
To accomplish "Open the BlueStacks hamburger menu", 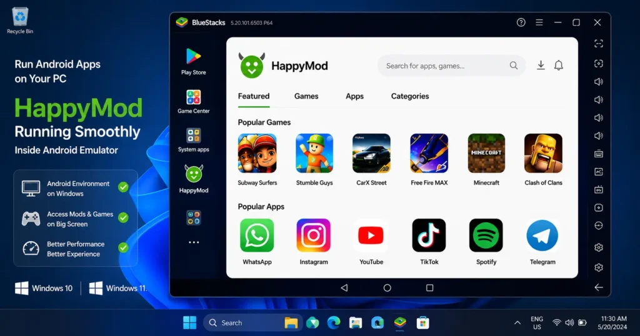I will click(x=539, y=22).
